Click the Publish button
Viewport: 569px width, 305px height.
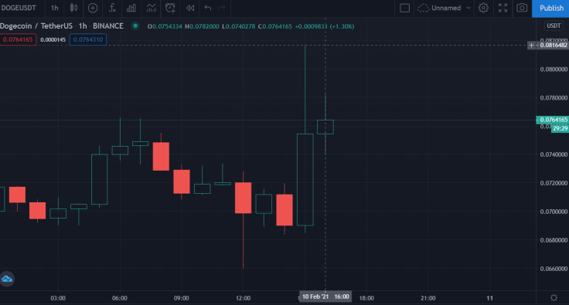[551, 8]
